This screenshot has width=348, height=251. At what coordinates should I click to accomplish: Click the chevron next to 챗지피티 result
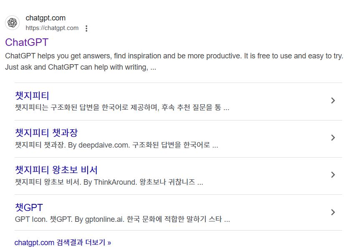click(x=333, y=100)
